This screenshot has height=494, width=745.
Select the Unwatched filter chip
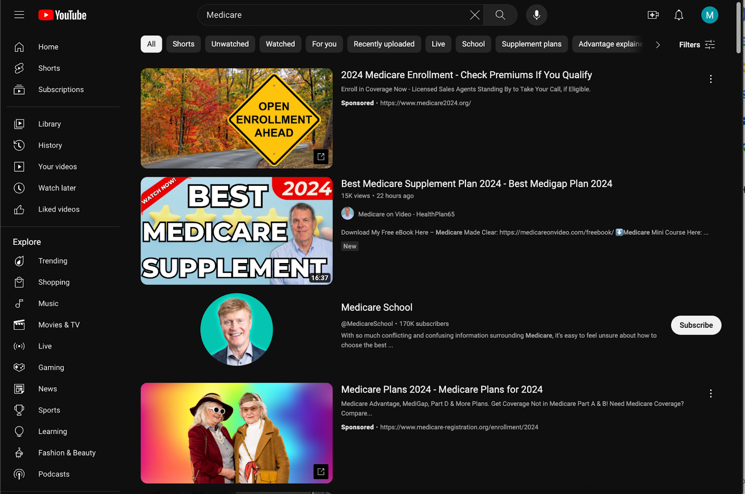coord(230,44)
